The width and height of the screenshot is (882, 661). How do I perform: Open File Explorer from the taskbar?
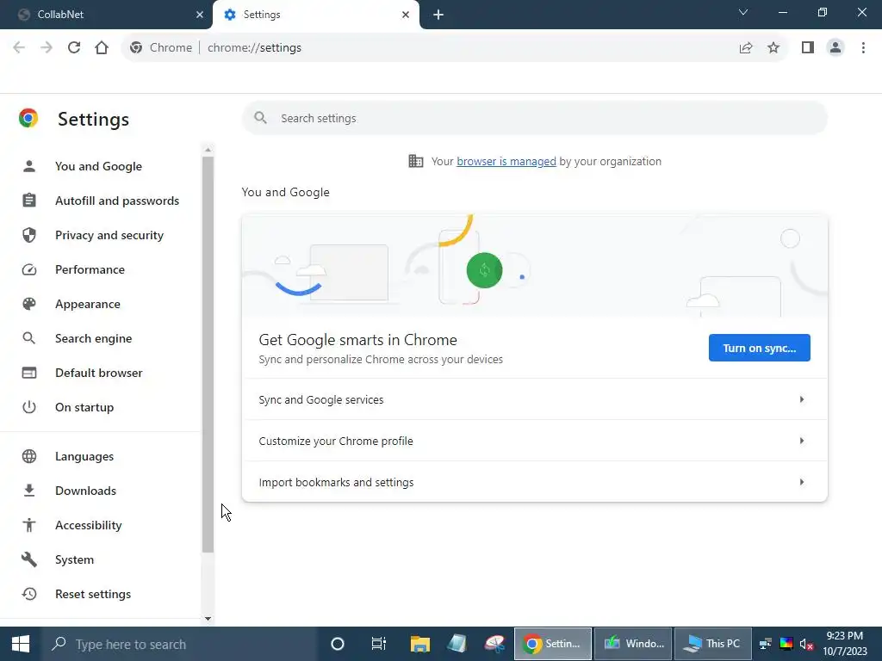(419, 644)
